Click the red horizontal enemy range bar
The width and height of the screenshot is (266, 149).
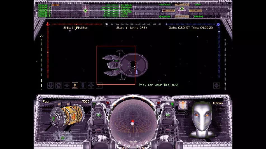[77, 24]
